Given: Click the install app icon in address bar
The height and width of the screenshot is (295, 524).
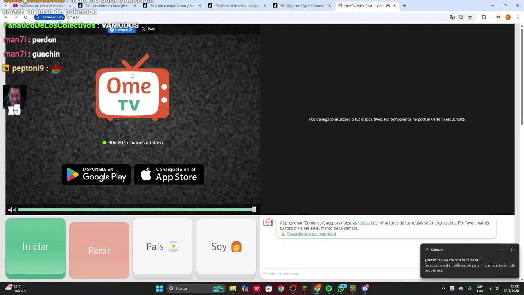Looking at the screenshot, I should [461, 17].
